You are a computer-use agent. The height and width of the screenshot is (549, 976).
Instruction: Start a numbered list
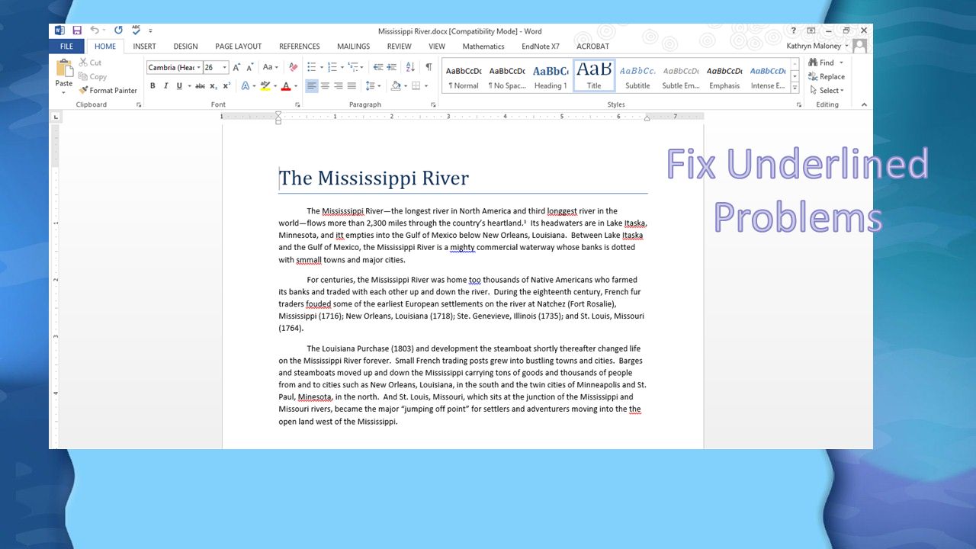click(332, 67)
